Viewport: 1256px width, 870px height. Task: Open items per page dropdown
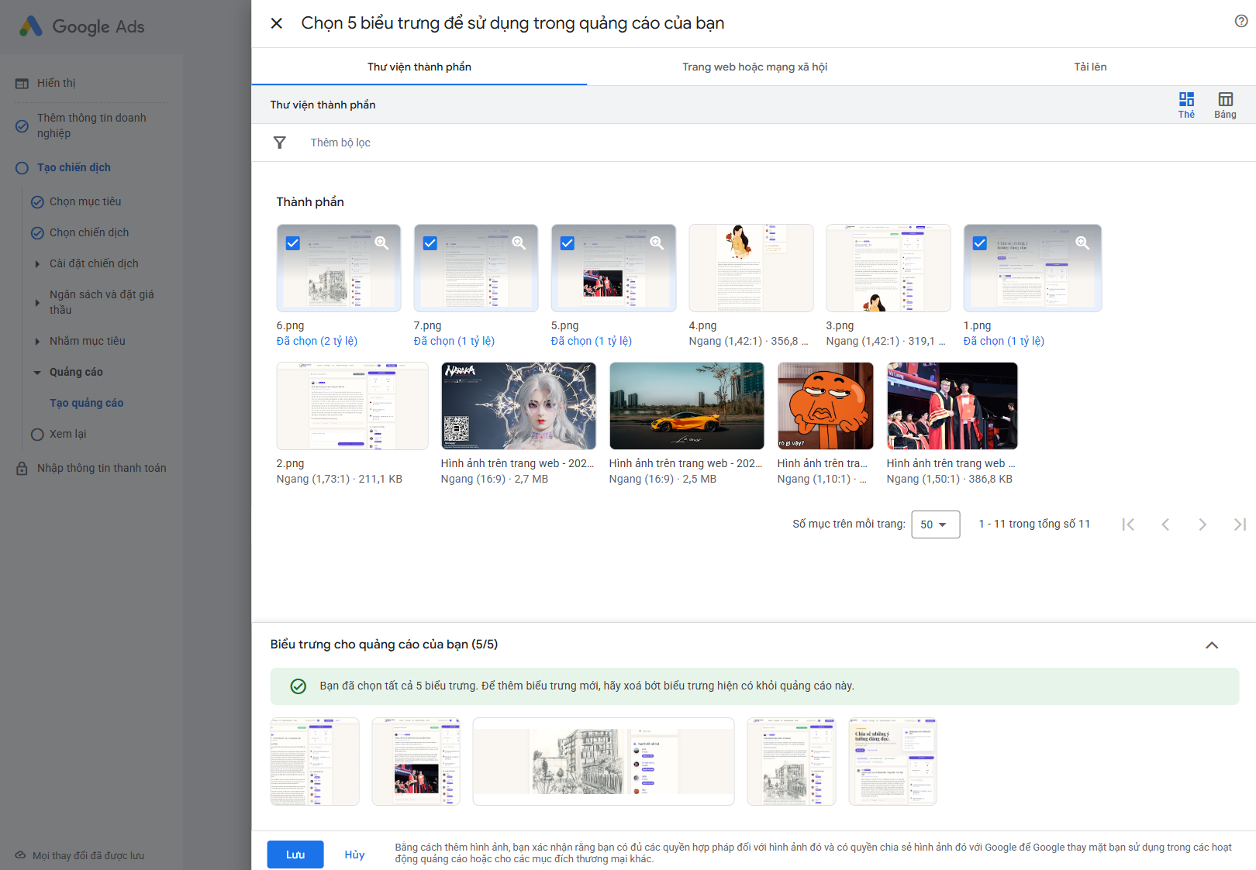(x=936, y=524)
